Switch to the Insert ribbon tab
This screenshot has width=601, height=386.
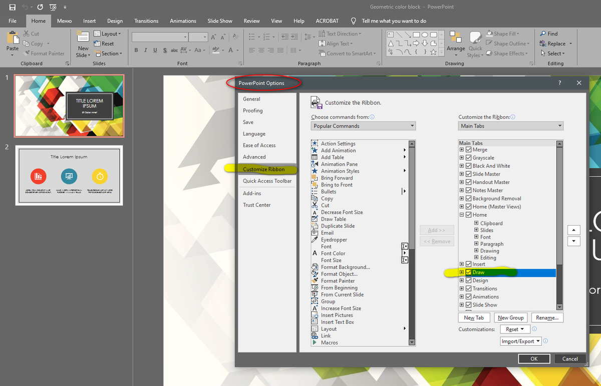click(x=90, y=21)
